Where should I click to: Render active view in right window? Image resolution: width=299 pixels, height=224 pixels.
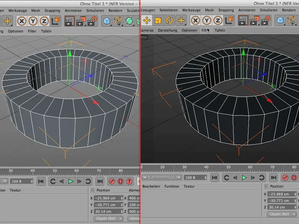243,21
